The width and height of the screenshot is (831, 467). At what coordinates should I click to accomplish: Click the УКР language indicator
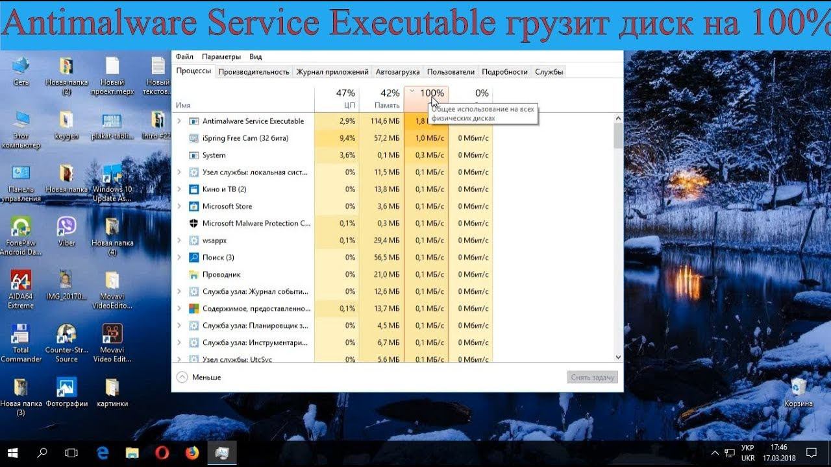[x=748, y=452]
